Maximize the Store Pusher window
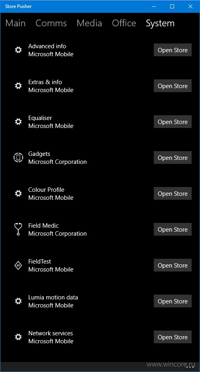 click(172, 6)
